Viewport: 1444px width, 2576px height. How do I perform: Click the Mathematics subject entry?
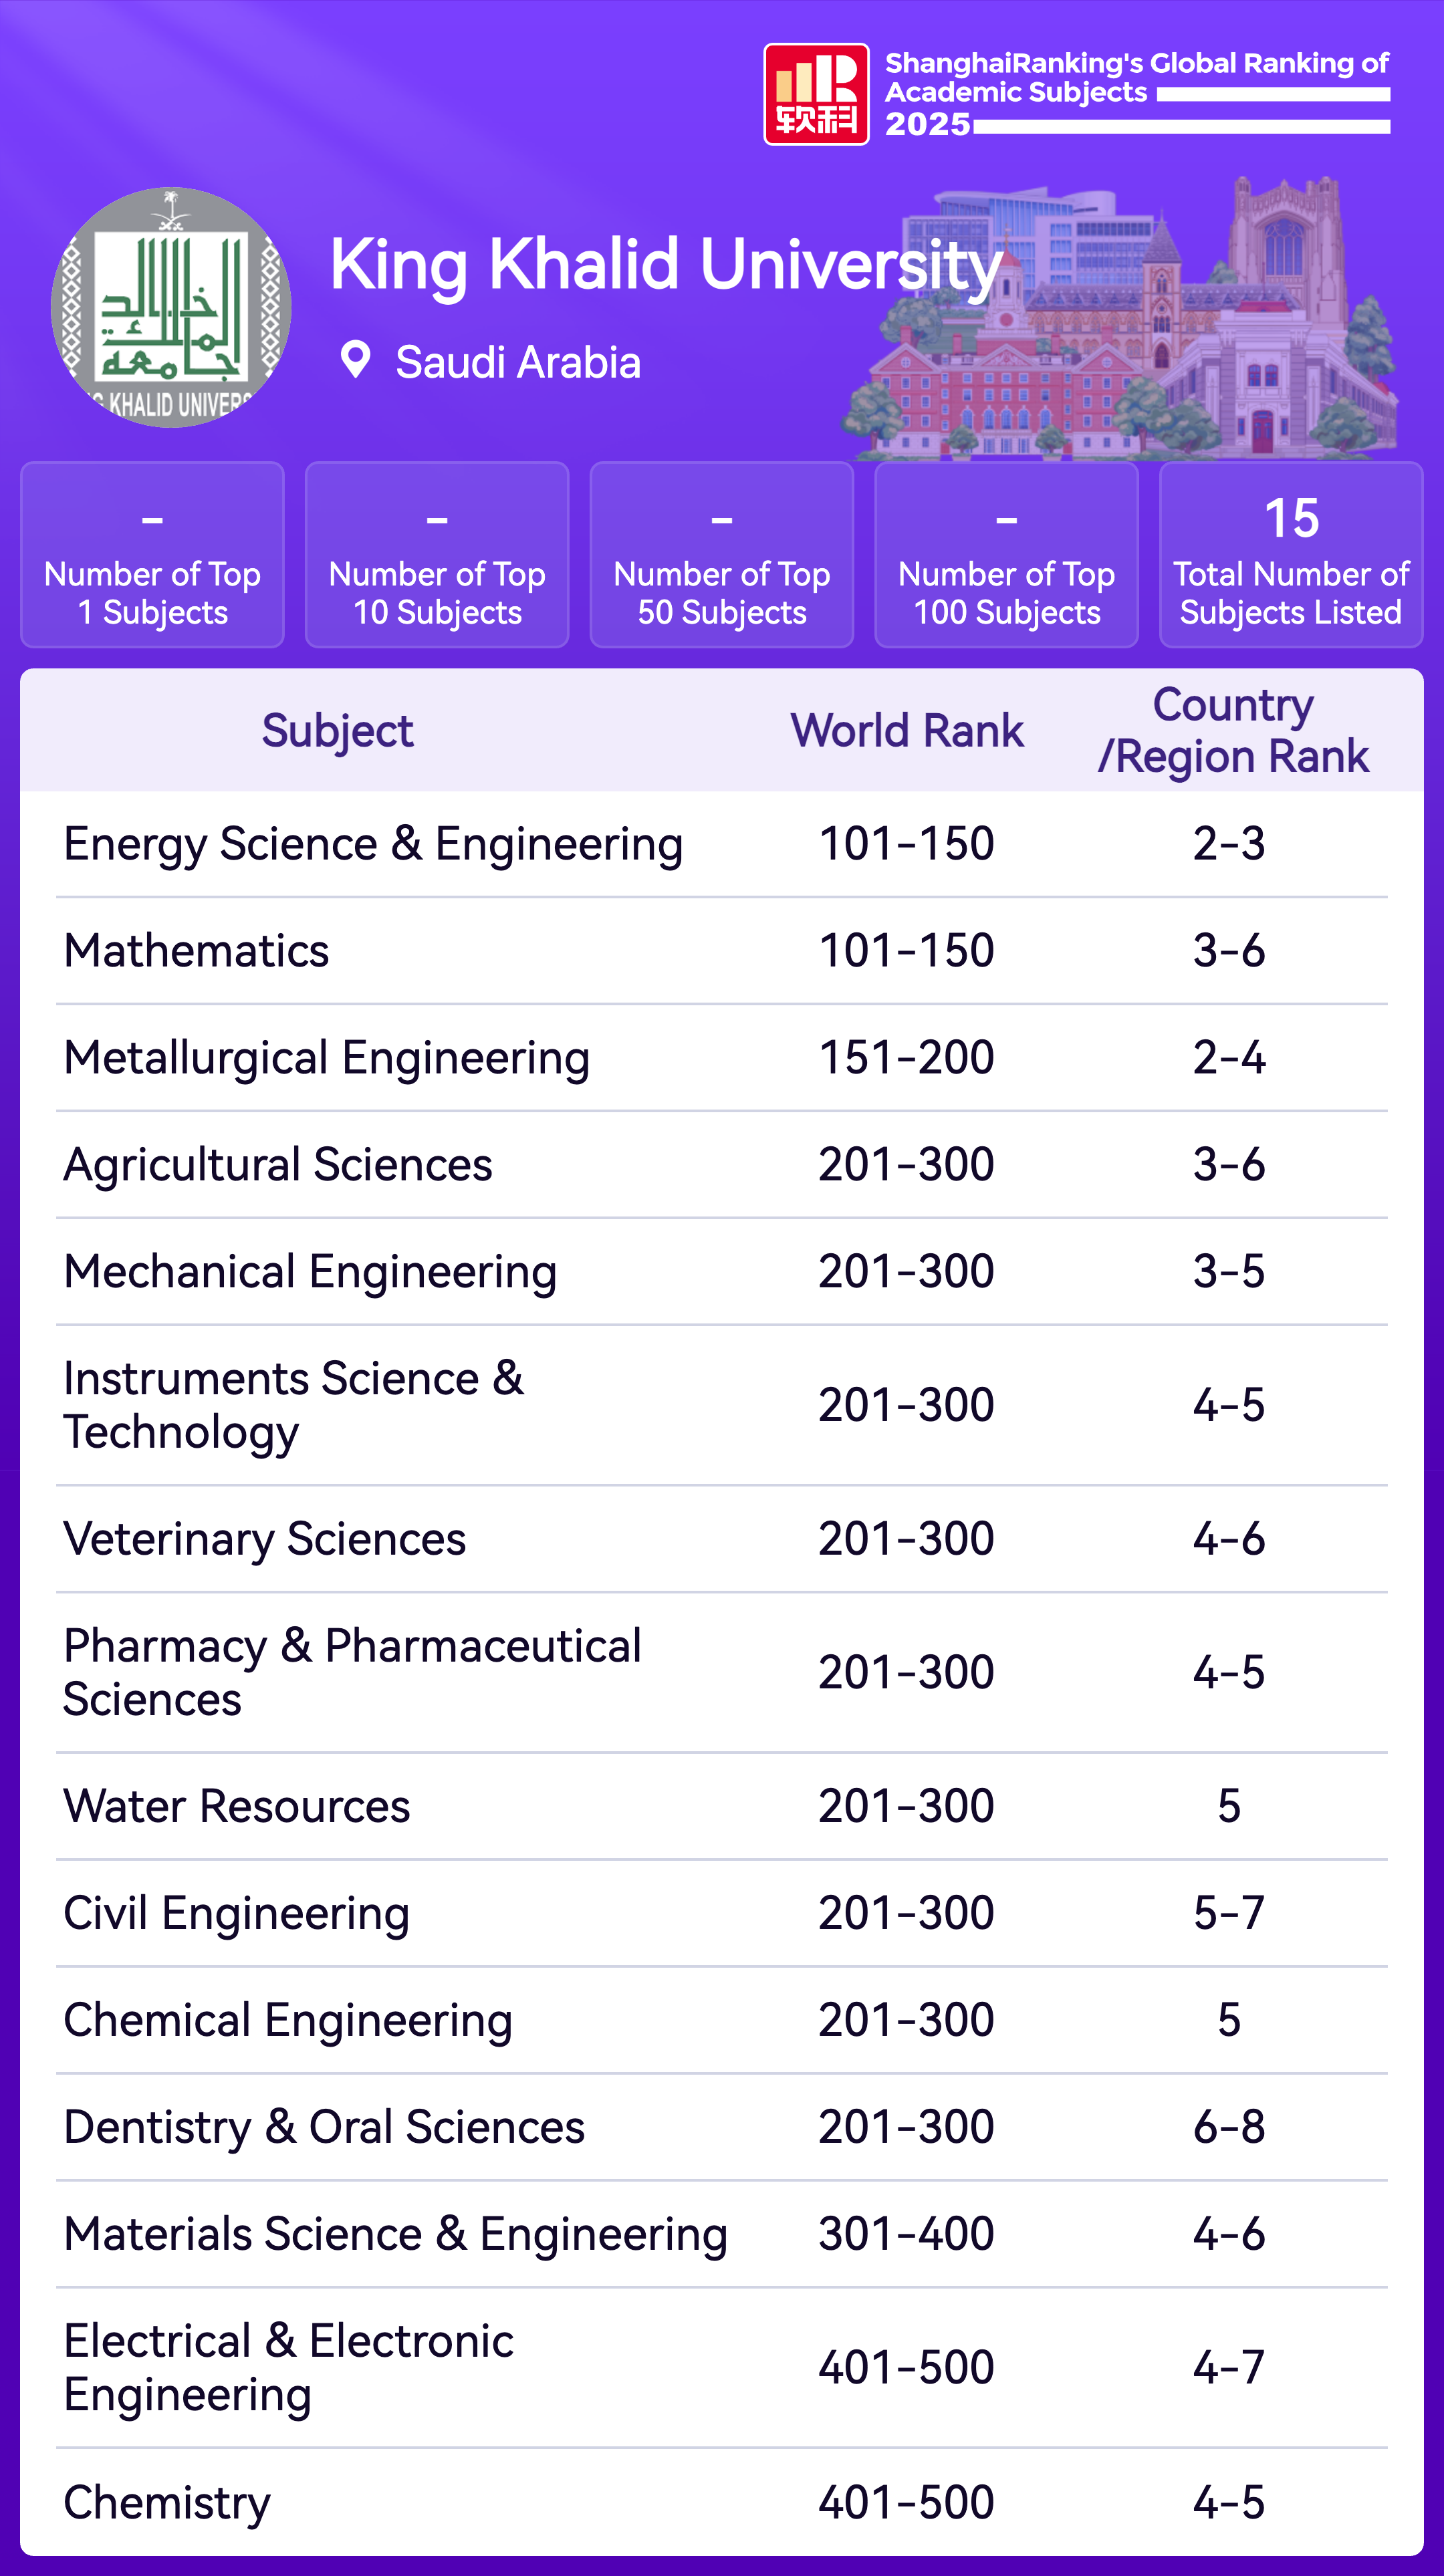tap(196, 951)
